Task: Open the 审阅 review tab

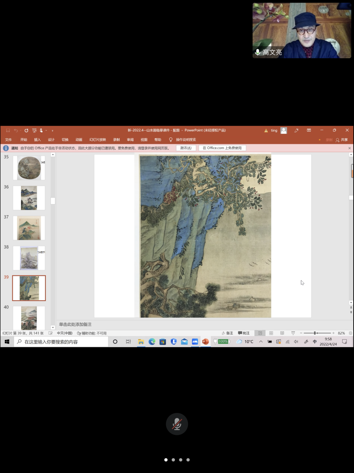Action: click(x=130, y=140)
